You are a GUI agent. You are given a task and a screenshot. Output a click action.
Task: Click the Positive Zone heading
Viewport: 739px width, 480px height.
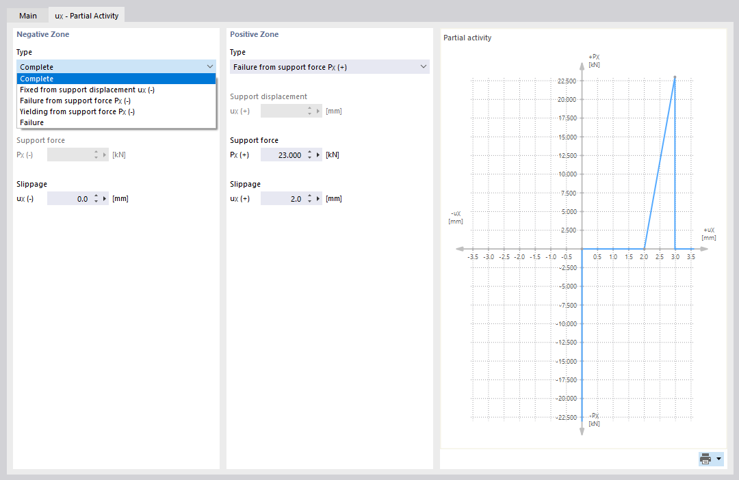(254, 34)
